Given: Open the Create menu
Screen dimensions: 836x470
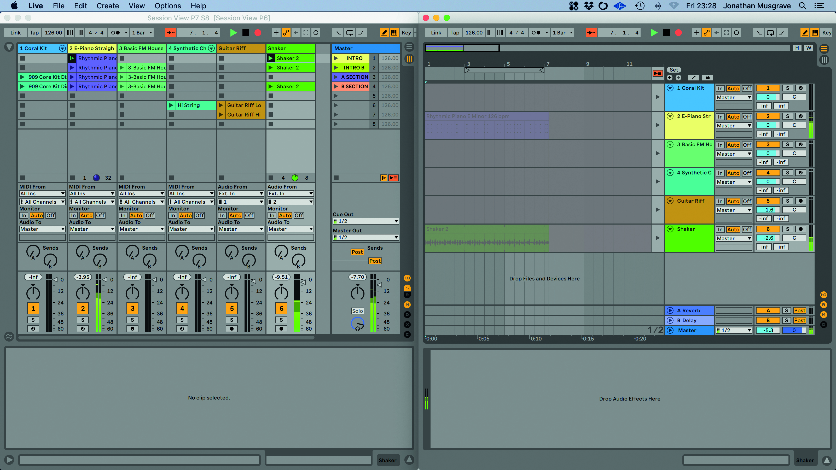Looking at the screenshot, I should pyautogui.click(x=108, y=6).
